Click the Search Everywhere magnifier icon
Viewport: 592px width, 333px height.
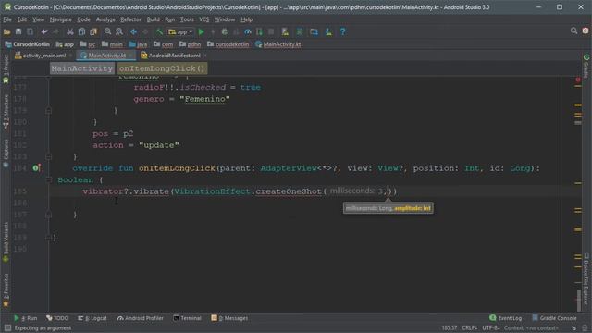tap(573, 31)
